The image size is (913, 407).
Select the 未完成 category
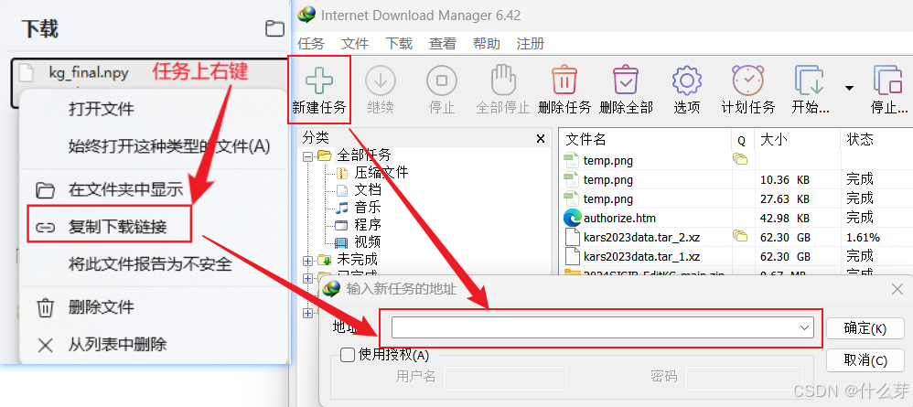coord(357,259)
